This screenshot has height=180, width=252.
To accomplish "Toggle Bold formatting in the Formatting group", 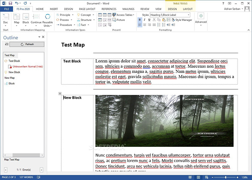I will pos(141,20).
